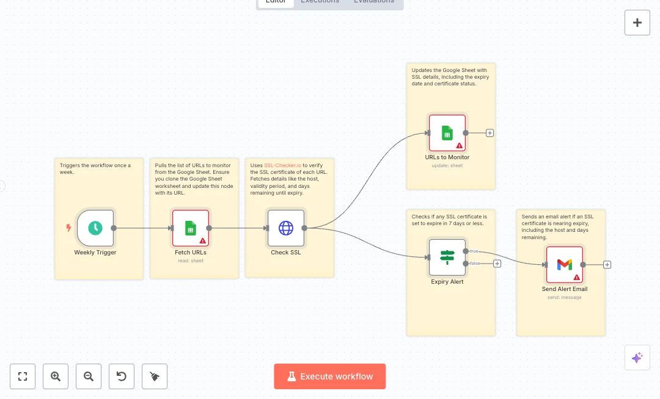Zoom out of the workflow canvas

[89, 376]
